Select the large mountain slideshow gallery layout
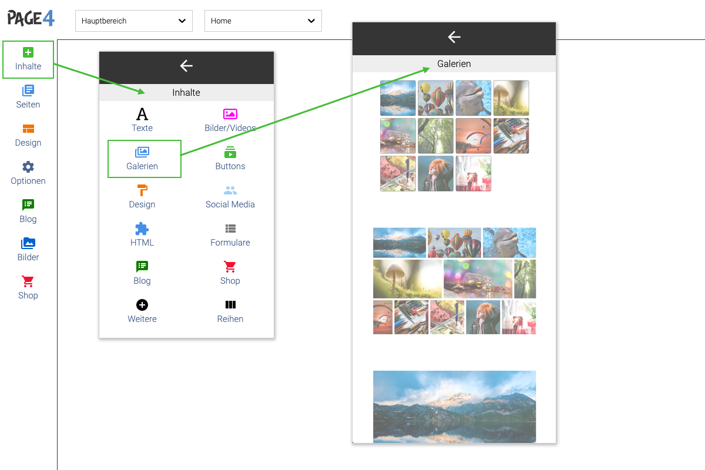705x470 pixels. pyautogui.click(x=454, y=407)
